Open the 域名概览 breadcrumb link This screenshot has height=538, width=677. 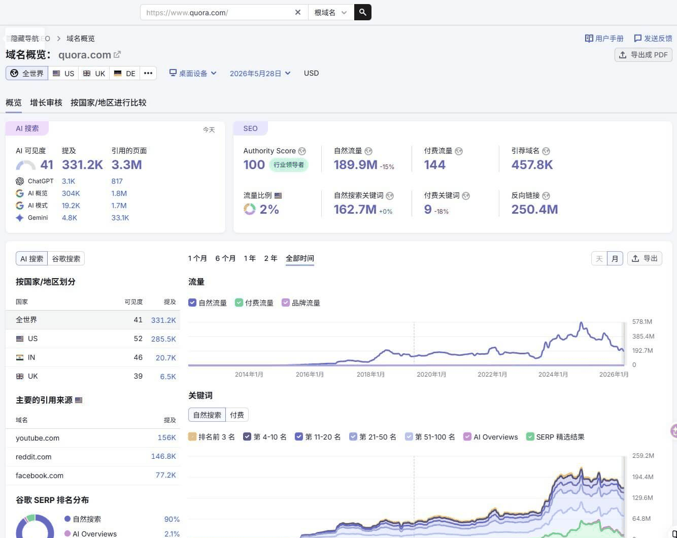coord(81,38)
